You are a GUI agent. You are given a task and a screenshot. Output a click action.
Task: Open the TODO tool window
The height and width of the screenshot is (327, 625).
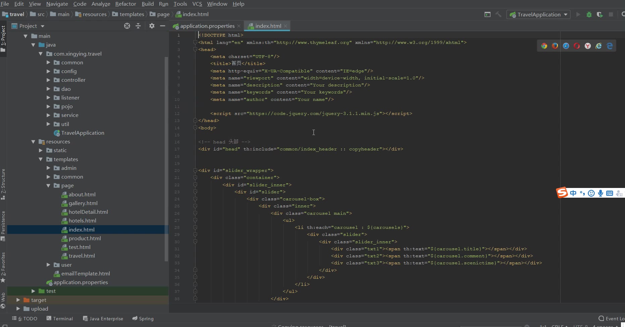tap(24, 318)
